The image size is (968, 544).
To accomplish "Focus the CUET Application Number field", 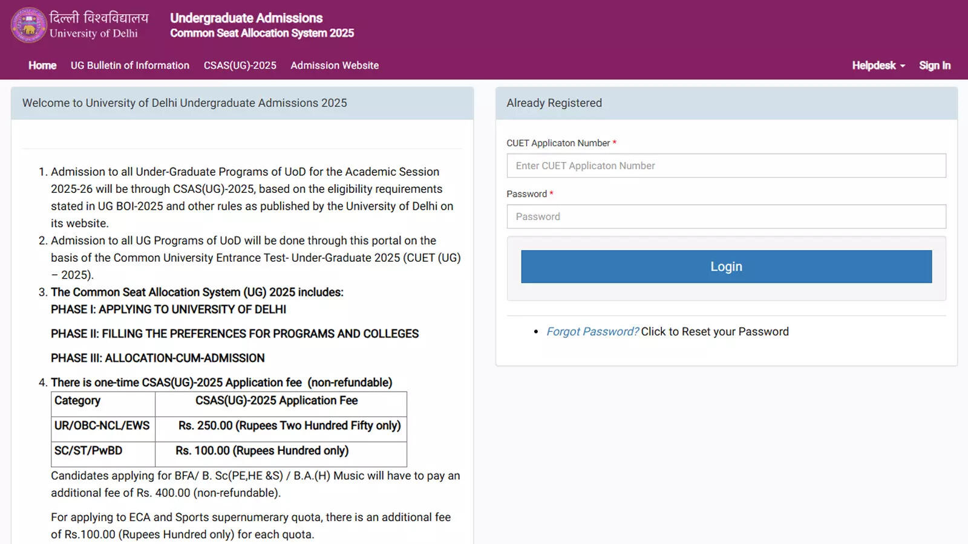I will [x=727, y=166].
